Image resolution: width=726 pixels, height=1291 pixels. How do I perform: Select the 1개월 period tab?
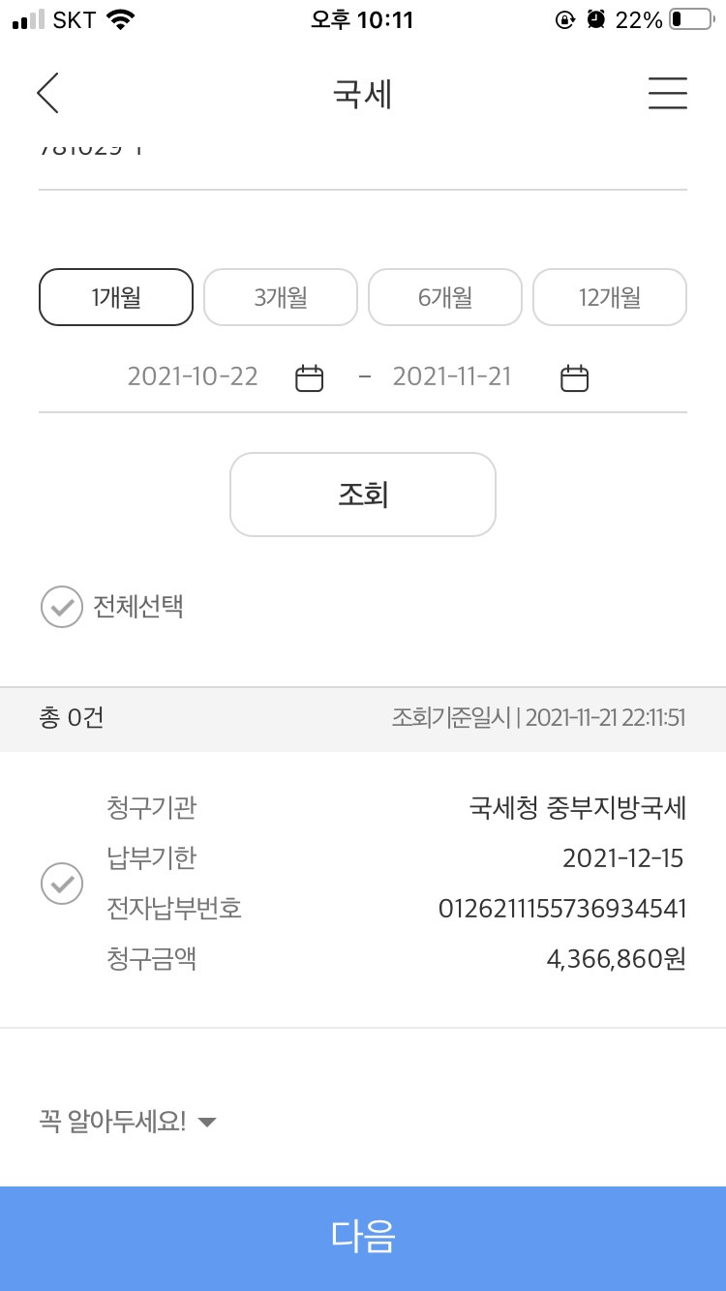(116, 297)
